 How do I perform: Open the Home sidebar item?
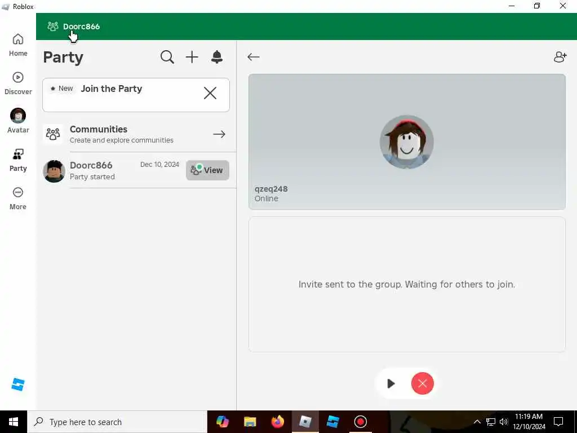click(18, 45)
